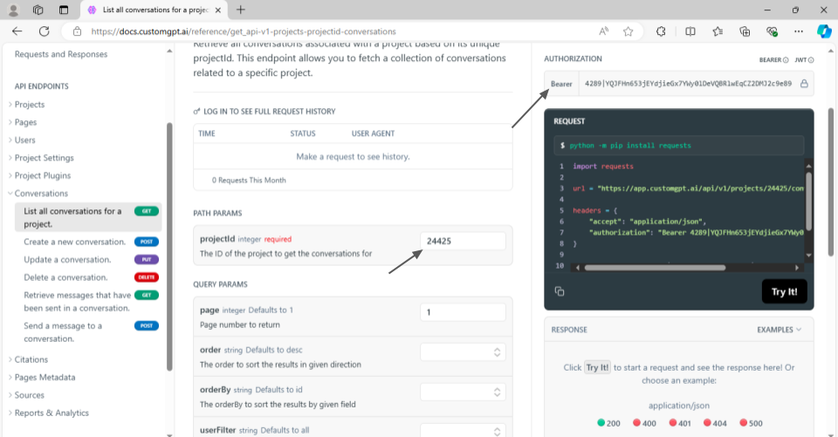Viewport: 838px width, 437px height.
Task: Select the 400 response example
Action: [644, 423]
